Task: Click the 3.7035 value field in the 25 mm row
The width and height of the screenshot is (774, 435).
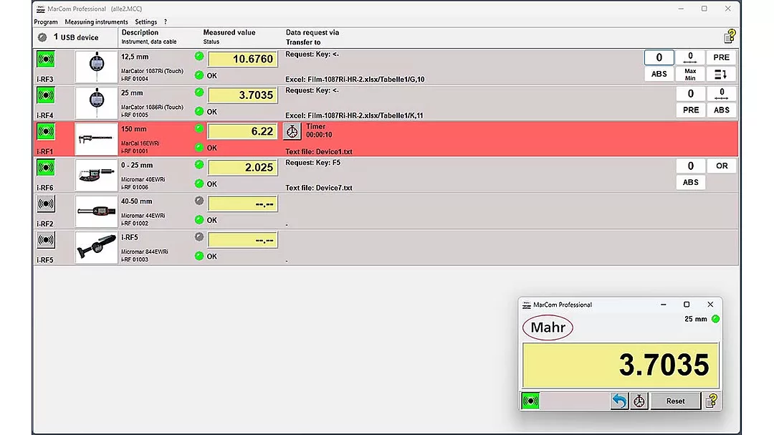Action: 242,95
